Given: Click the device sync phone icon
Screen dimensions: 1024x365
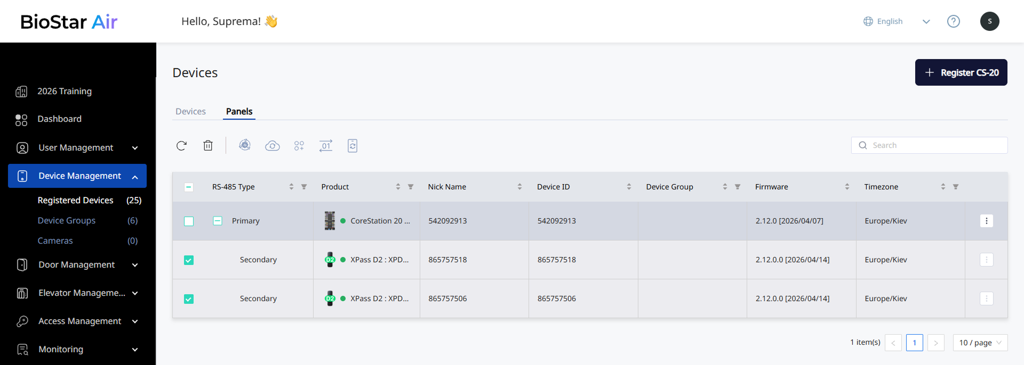Looking at the screenshot, I should pos(353,146).
